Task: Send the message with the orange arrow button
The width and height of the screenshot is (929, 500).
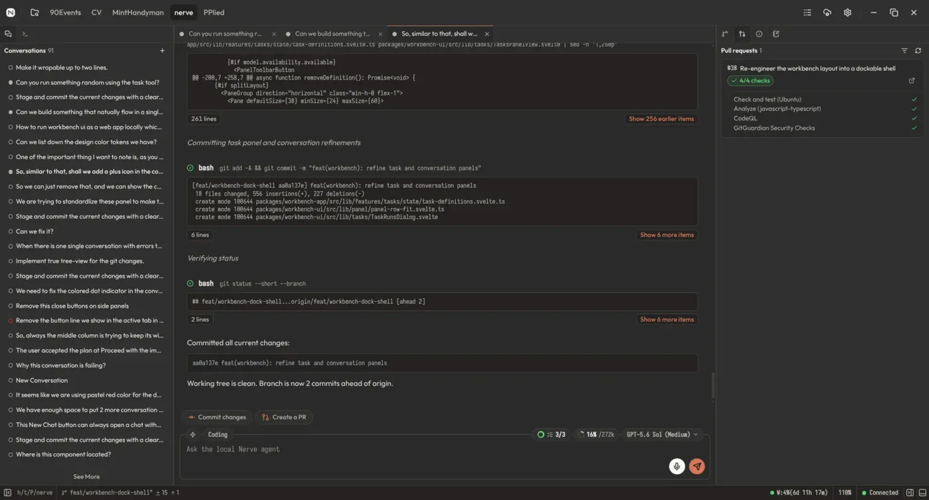Action: click(697, 466)
